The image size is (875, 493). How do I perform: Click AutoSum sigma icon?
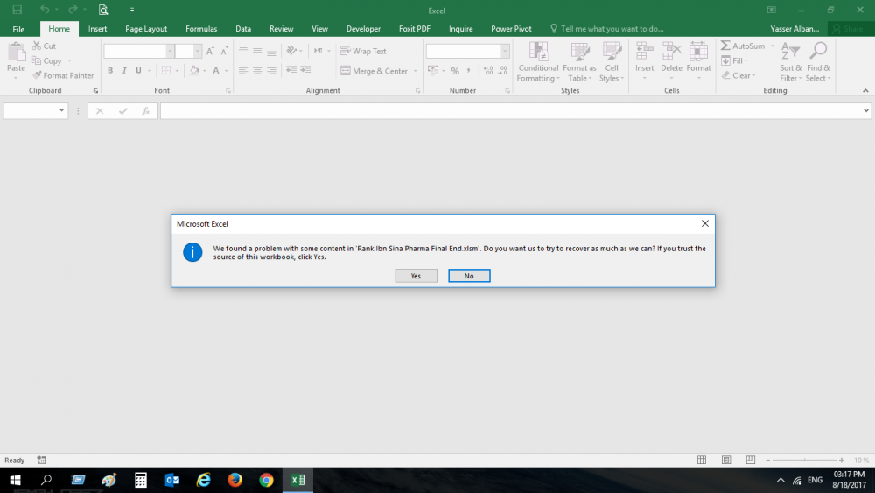(725, 46)
